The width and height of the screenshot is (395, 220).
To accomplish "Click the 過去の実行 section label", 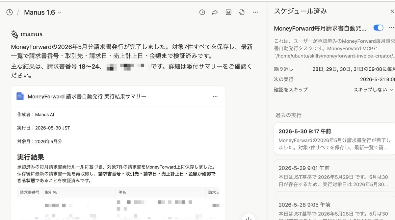I will coord(288,115).
